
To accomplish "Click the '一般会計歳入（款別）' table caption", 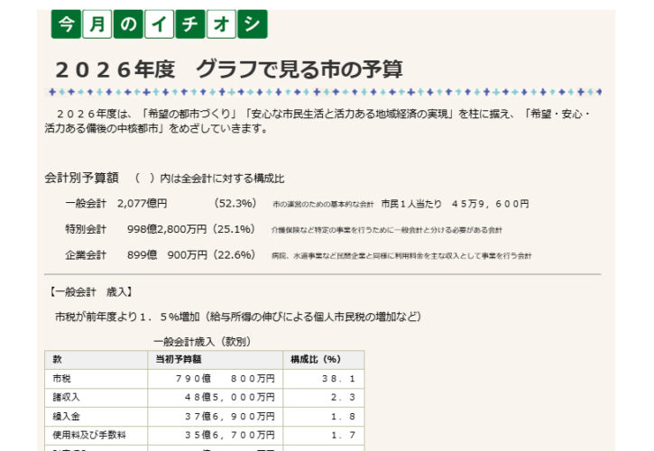I will pos(201,342).
